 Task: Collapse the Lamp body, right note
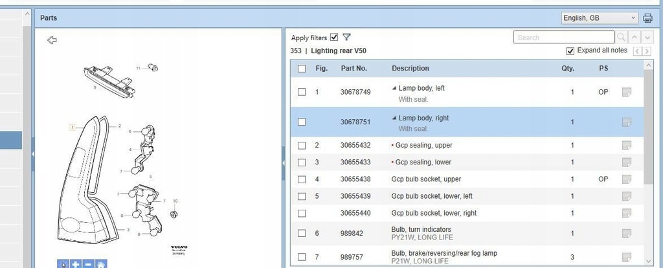click(394, 118)
